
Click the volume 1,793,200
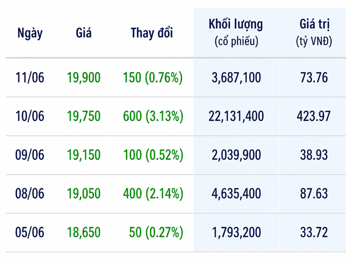click(236, 232)
